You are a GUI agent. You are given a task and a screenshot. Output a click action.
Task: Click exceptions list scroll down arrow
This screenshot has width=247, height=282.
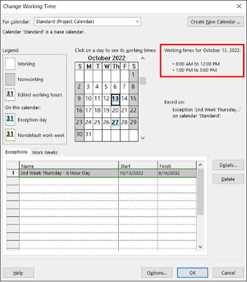click(200, 247)
